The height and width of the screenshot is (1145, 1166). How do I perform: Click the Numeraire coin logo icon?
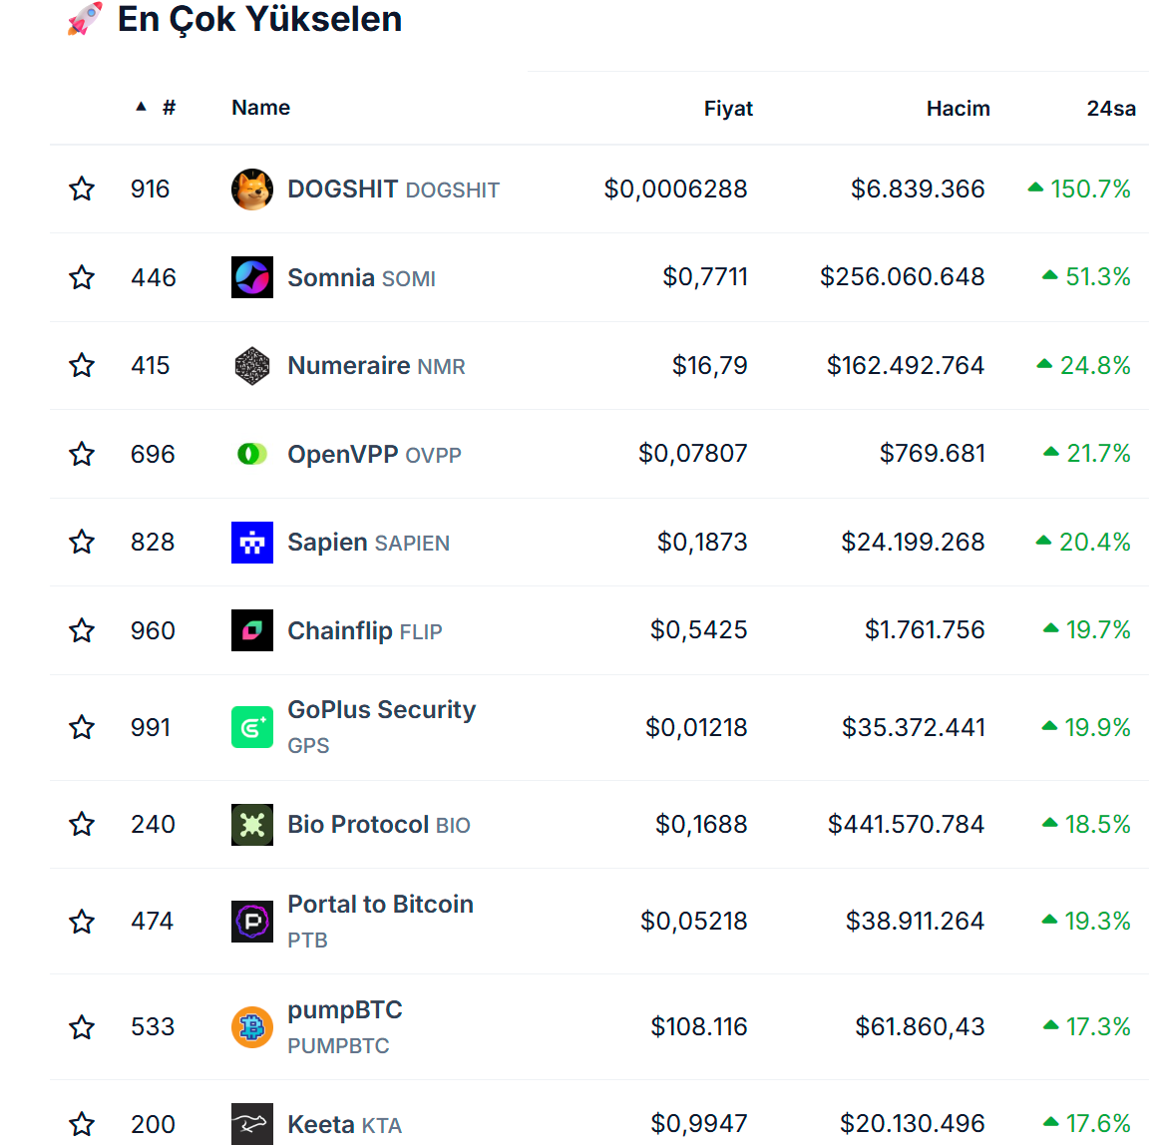click(x=252, y=366)
